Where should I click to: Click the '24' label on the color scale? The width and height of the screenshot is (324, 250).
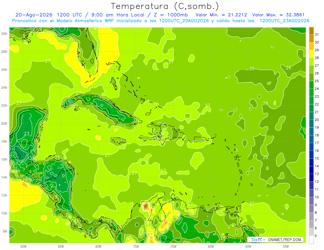point(317,89)
